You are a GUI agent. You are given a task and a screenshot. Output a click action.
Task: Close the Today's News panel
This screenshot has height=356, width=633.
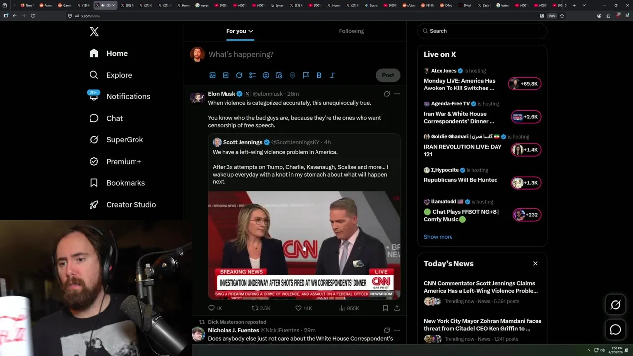(x=535, y=264)
